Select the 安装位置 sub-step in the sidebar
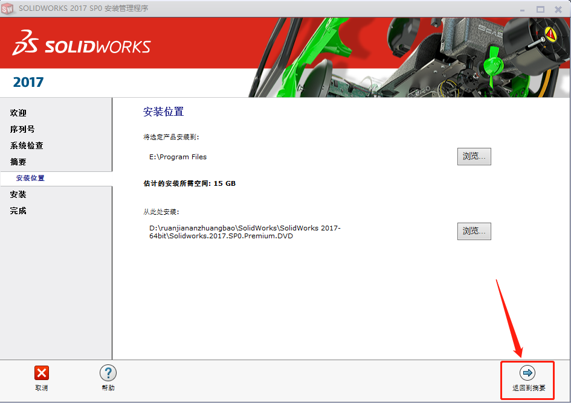Viewport: 571px width, 403px height. (x=30, y=178)
